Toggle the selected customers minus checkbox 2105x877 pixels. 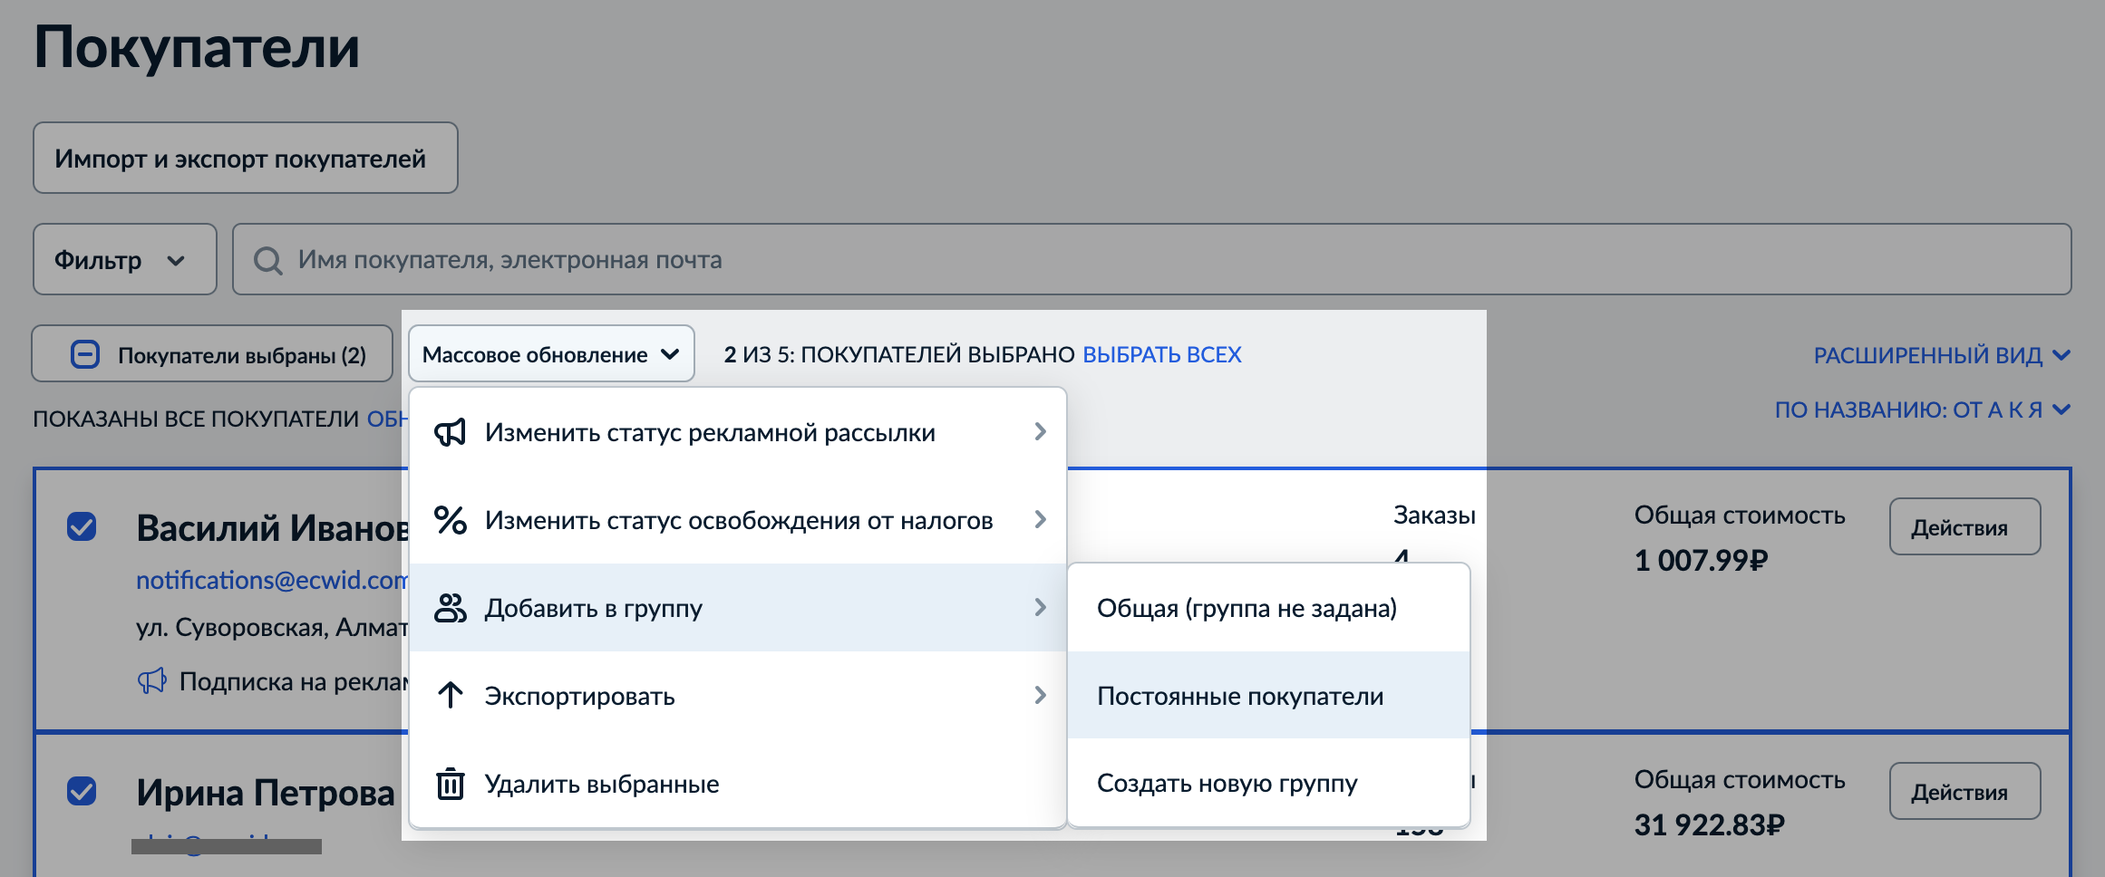[85, 354]
